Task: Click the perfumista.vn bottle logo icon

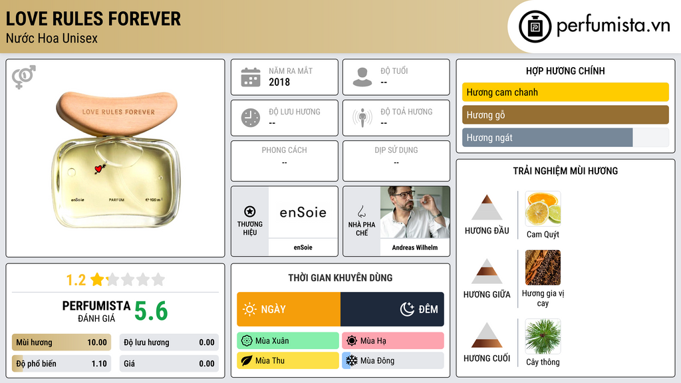Action: [x=535, y=27]
